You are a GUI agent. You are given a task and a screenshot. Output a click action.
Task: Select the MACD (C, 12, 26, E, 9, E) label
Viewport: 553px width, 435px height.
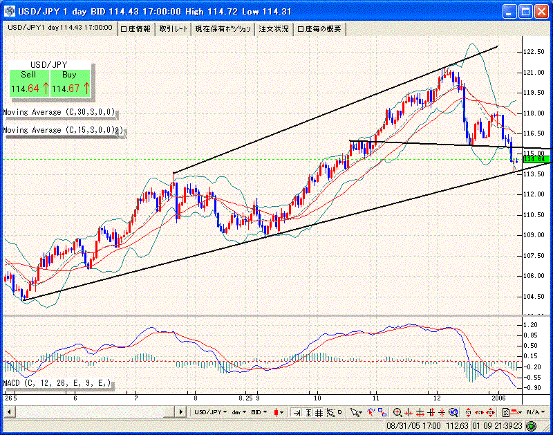(57, 383)
